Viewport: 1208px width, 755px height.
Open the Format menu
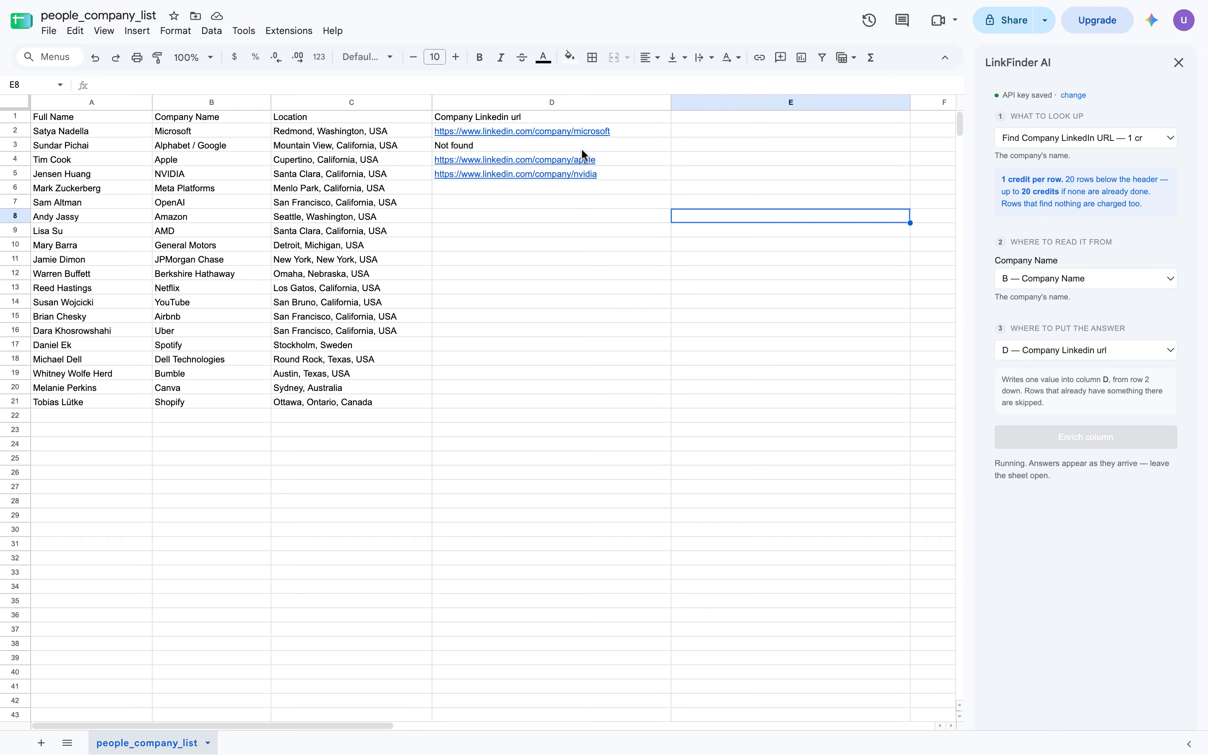(x=175, y=31)
